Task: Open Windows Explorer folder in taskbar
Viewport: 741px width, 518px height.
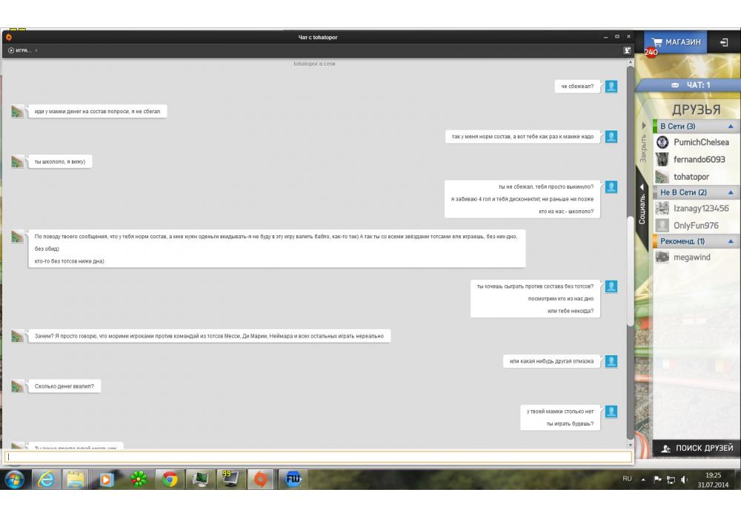Action: [x=76, y=480]
